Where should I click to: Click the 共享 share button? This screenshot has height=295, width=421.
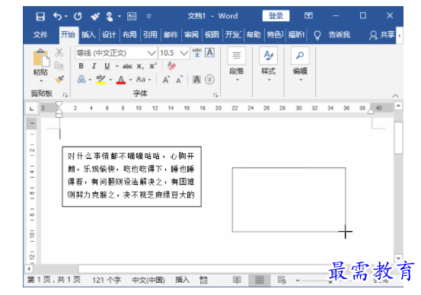[382, 35]
